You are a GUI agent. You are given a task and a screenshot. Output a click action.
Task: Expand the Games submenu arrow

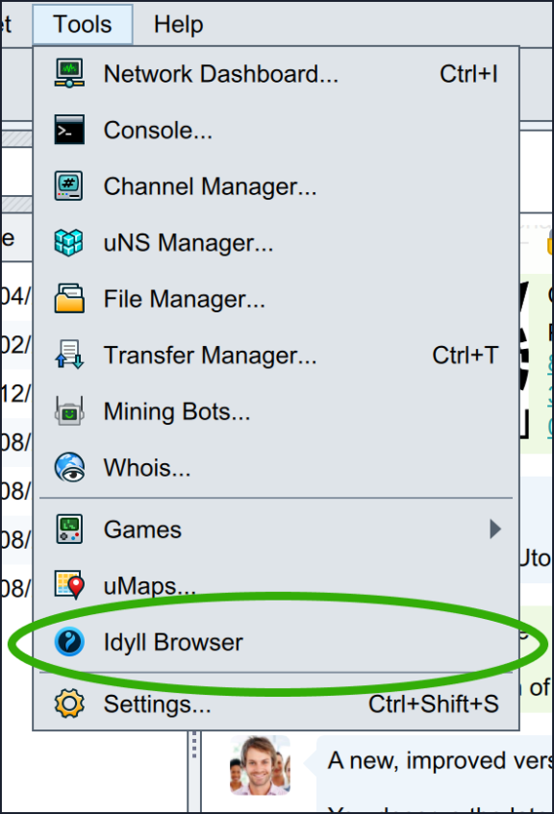(494, 529)
